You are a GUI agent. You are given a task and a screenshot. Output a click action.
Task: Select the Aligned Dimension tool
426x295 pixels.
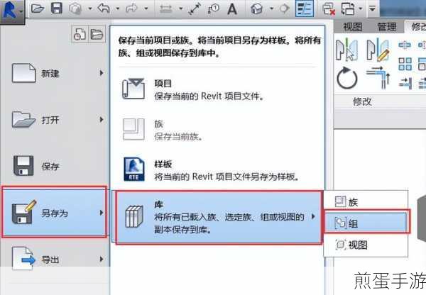point(195,9)
